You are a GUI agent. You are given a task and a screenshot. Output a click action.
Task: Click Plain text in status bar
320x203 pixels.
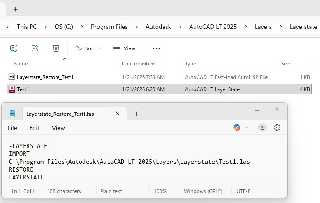[x=111, y=191]
